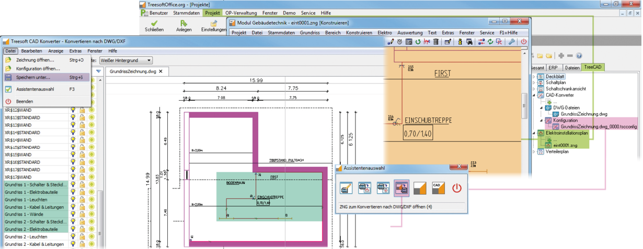Click the binoculars search icon in Gebäudetechnik toolbar
The height and width of the screenshot is (249, 643).
[x=469, y=42]
